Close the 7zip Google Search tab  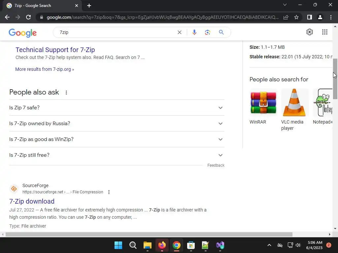[77, 6]
